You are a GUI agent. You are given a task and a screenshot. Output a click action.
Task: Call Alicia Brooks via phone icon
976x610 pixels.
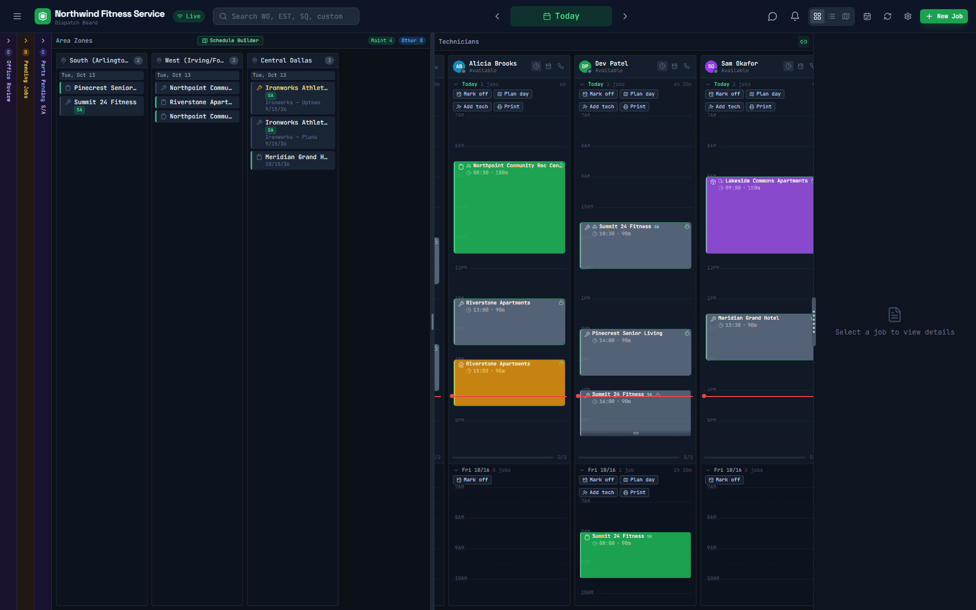coord(561,66)
